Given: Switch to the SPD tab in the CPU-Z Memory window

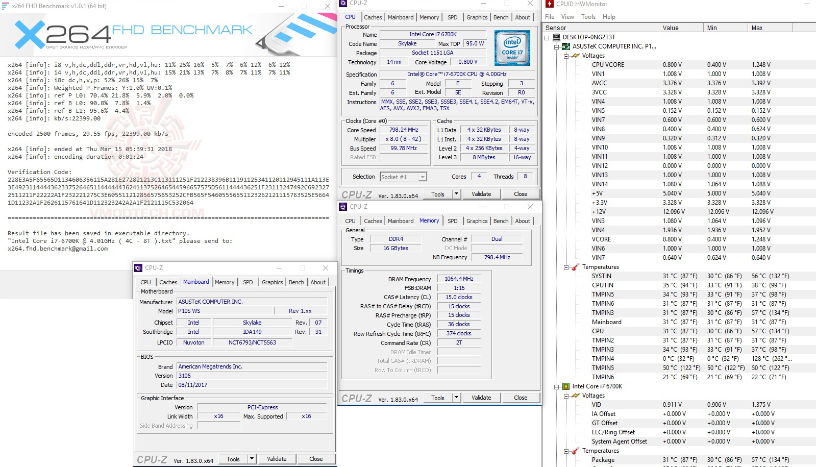Looking at the screenshot, I should point(452,221).
